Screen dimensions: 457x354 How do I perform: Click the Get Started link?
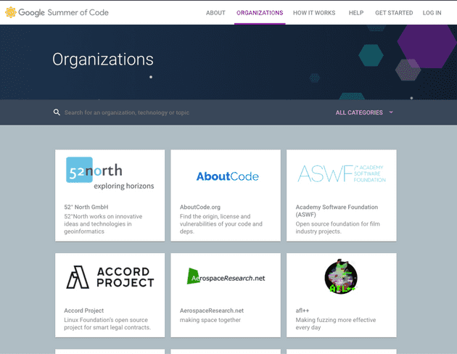coord(394,13)
